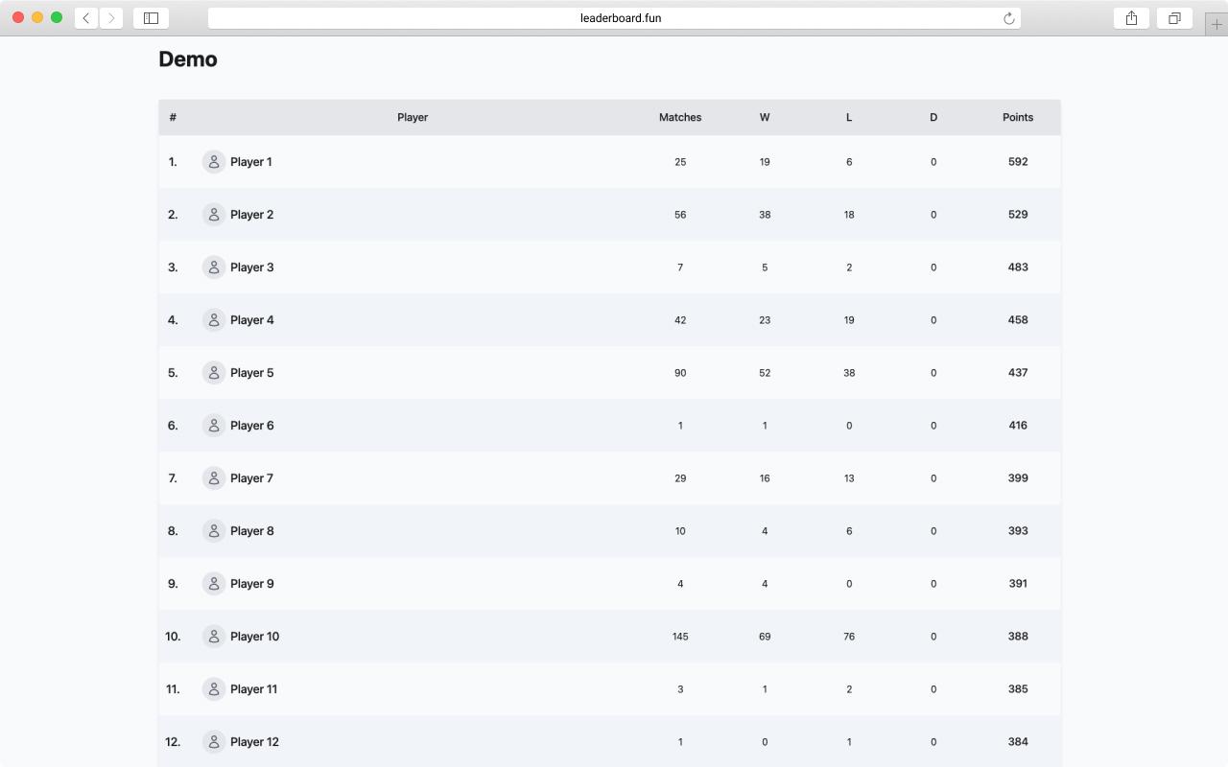Screen dimensions: 1228x767
Task: Click Player 3's 483 points value
Action: tap(1018, 267)
